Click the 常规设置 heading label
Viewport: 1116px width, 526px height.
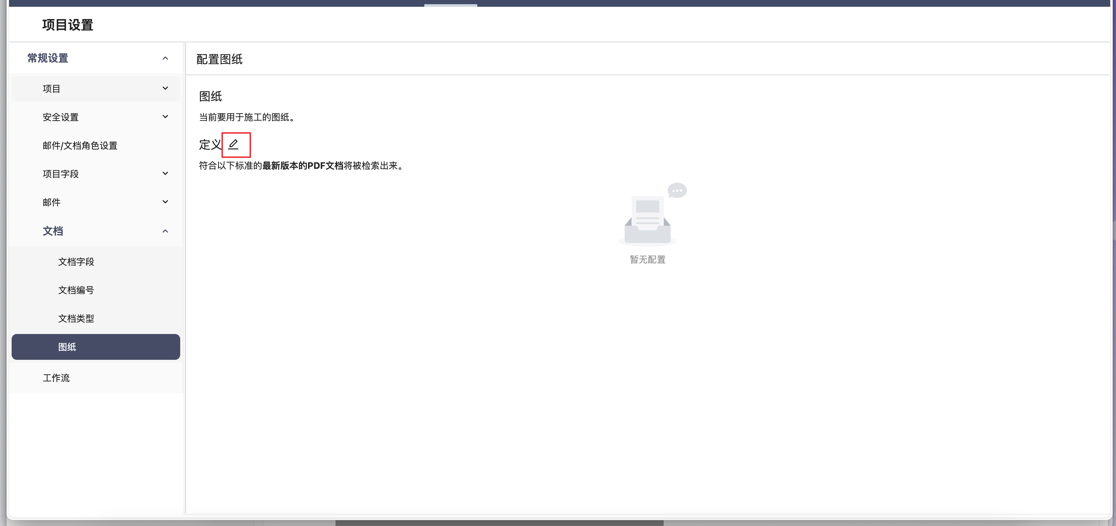tap(48, 58)
